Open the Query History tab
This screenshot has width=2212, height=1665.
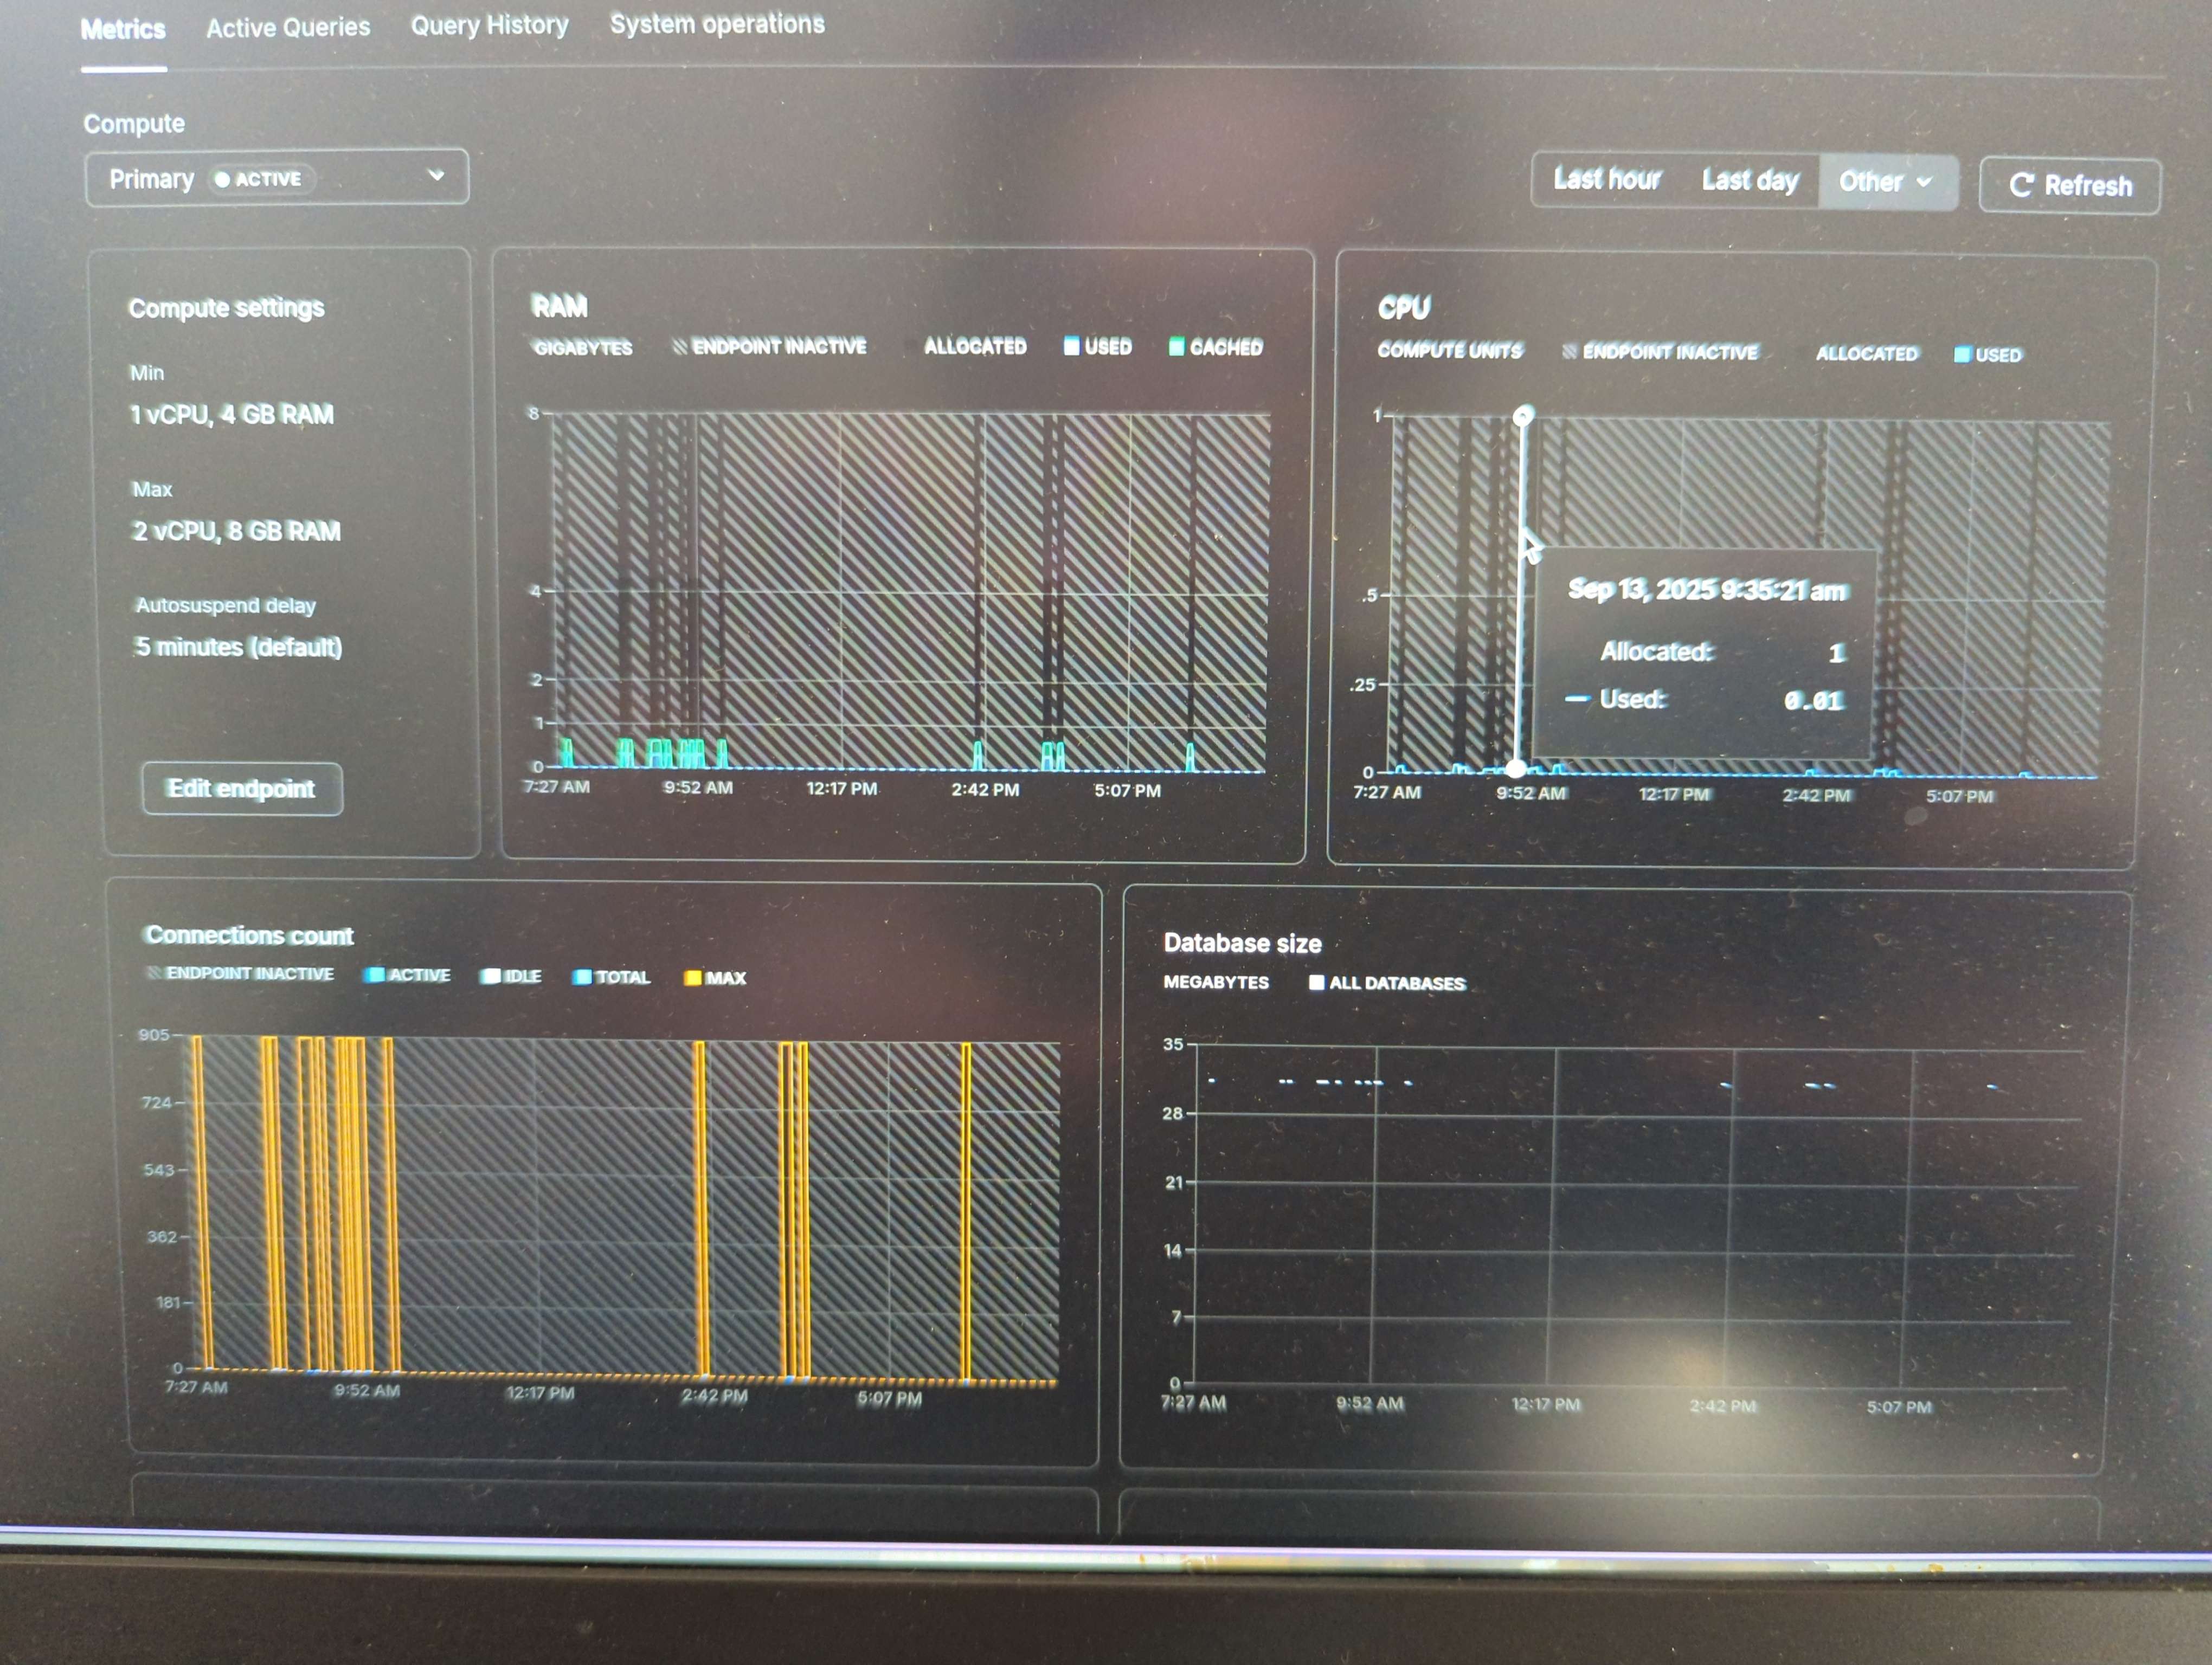coord(489,25)
